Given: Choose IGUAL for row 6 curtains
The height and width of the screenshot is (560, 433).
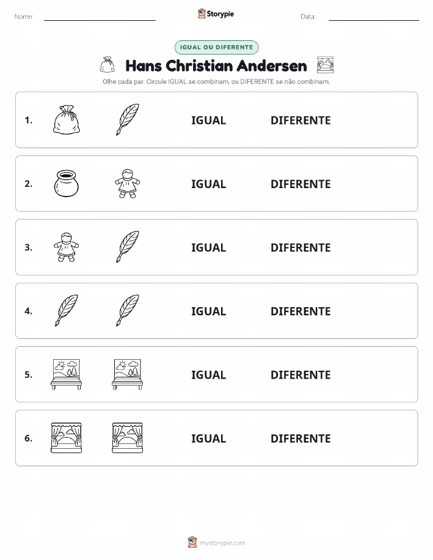Looking at the screenshot, I should pos(209,438).
